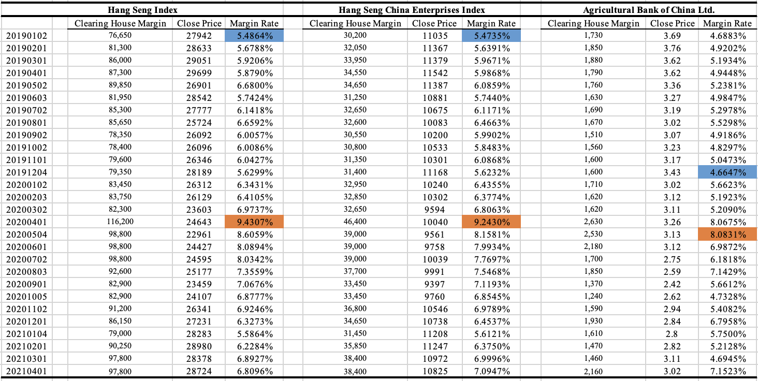
Task: Click the orange-highlighted 9.4307% cell
Action: 254,222
